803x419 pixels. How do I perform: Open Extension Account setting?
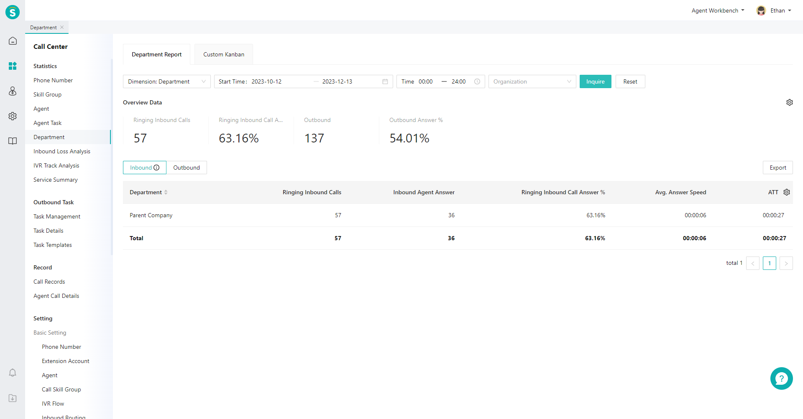click(66, 361)
